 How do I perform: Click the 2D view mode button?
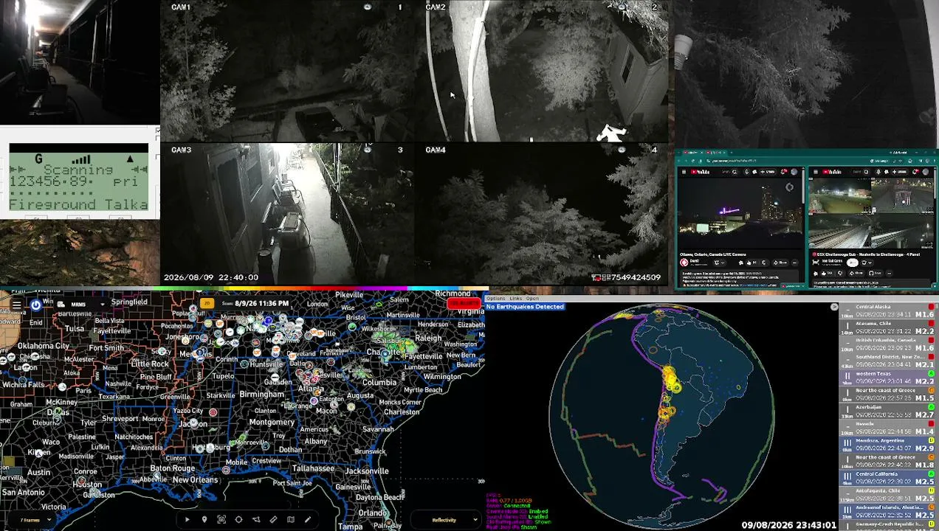[x=207, y=303]
